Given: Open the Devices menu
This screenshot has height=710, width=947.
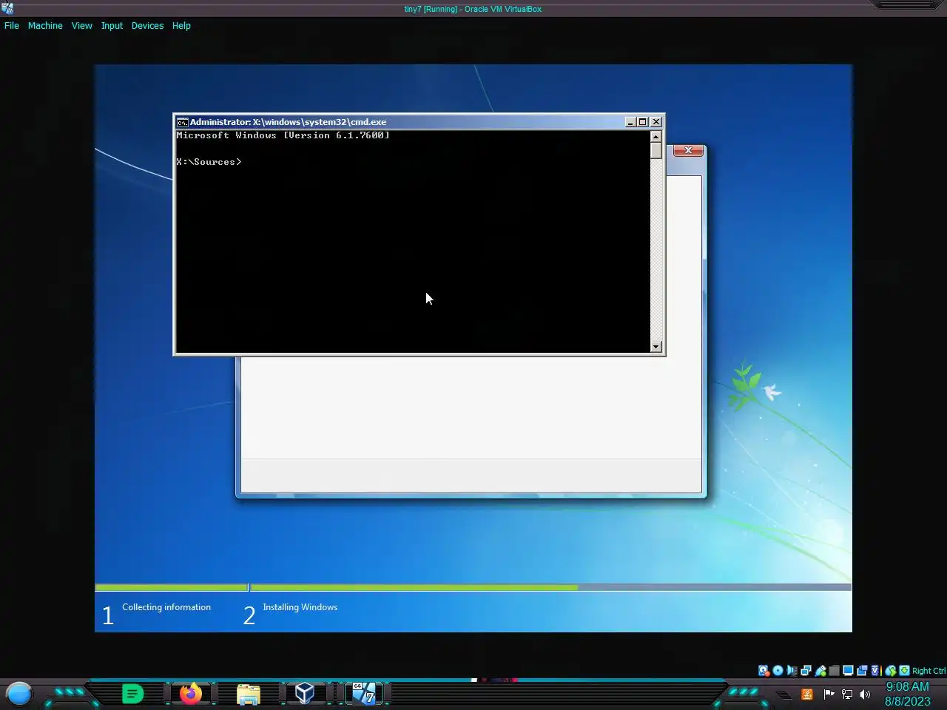Looking at the screenshot, I should click(147, 25).
